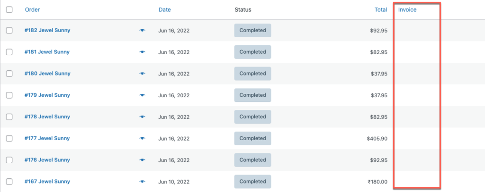485x192 pixels.
Task: Show preview of order #178 via eye icon
Action: (x=142, y=117)
